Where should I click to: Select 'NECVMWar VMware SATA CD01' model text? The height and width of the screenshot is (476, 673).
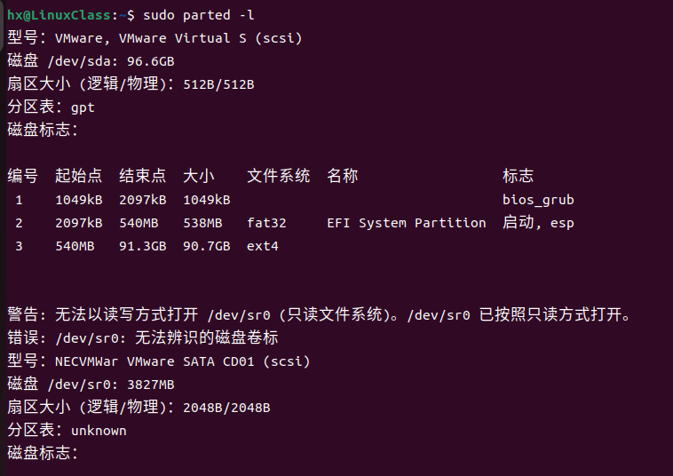[x=154, y=361]
